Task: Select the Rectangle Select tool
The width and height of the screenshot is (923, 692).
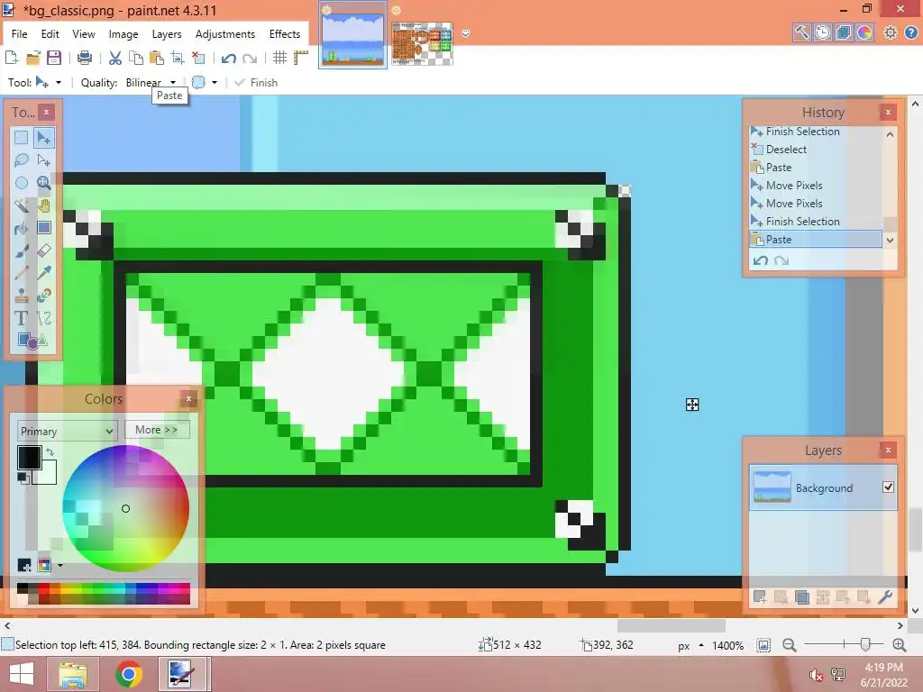Action: [x=22, y=138]
